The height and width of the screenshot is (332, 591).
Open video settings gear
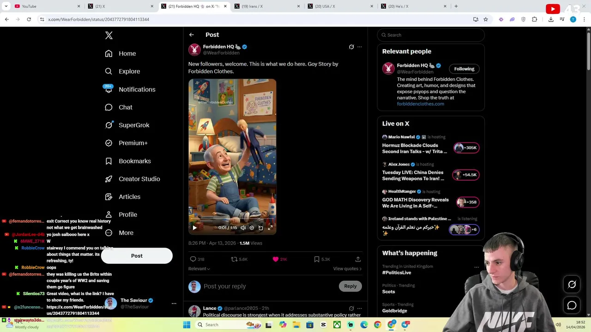click(252, 228)
